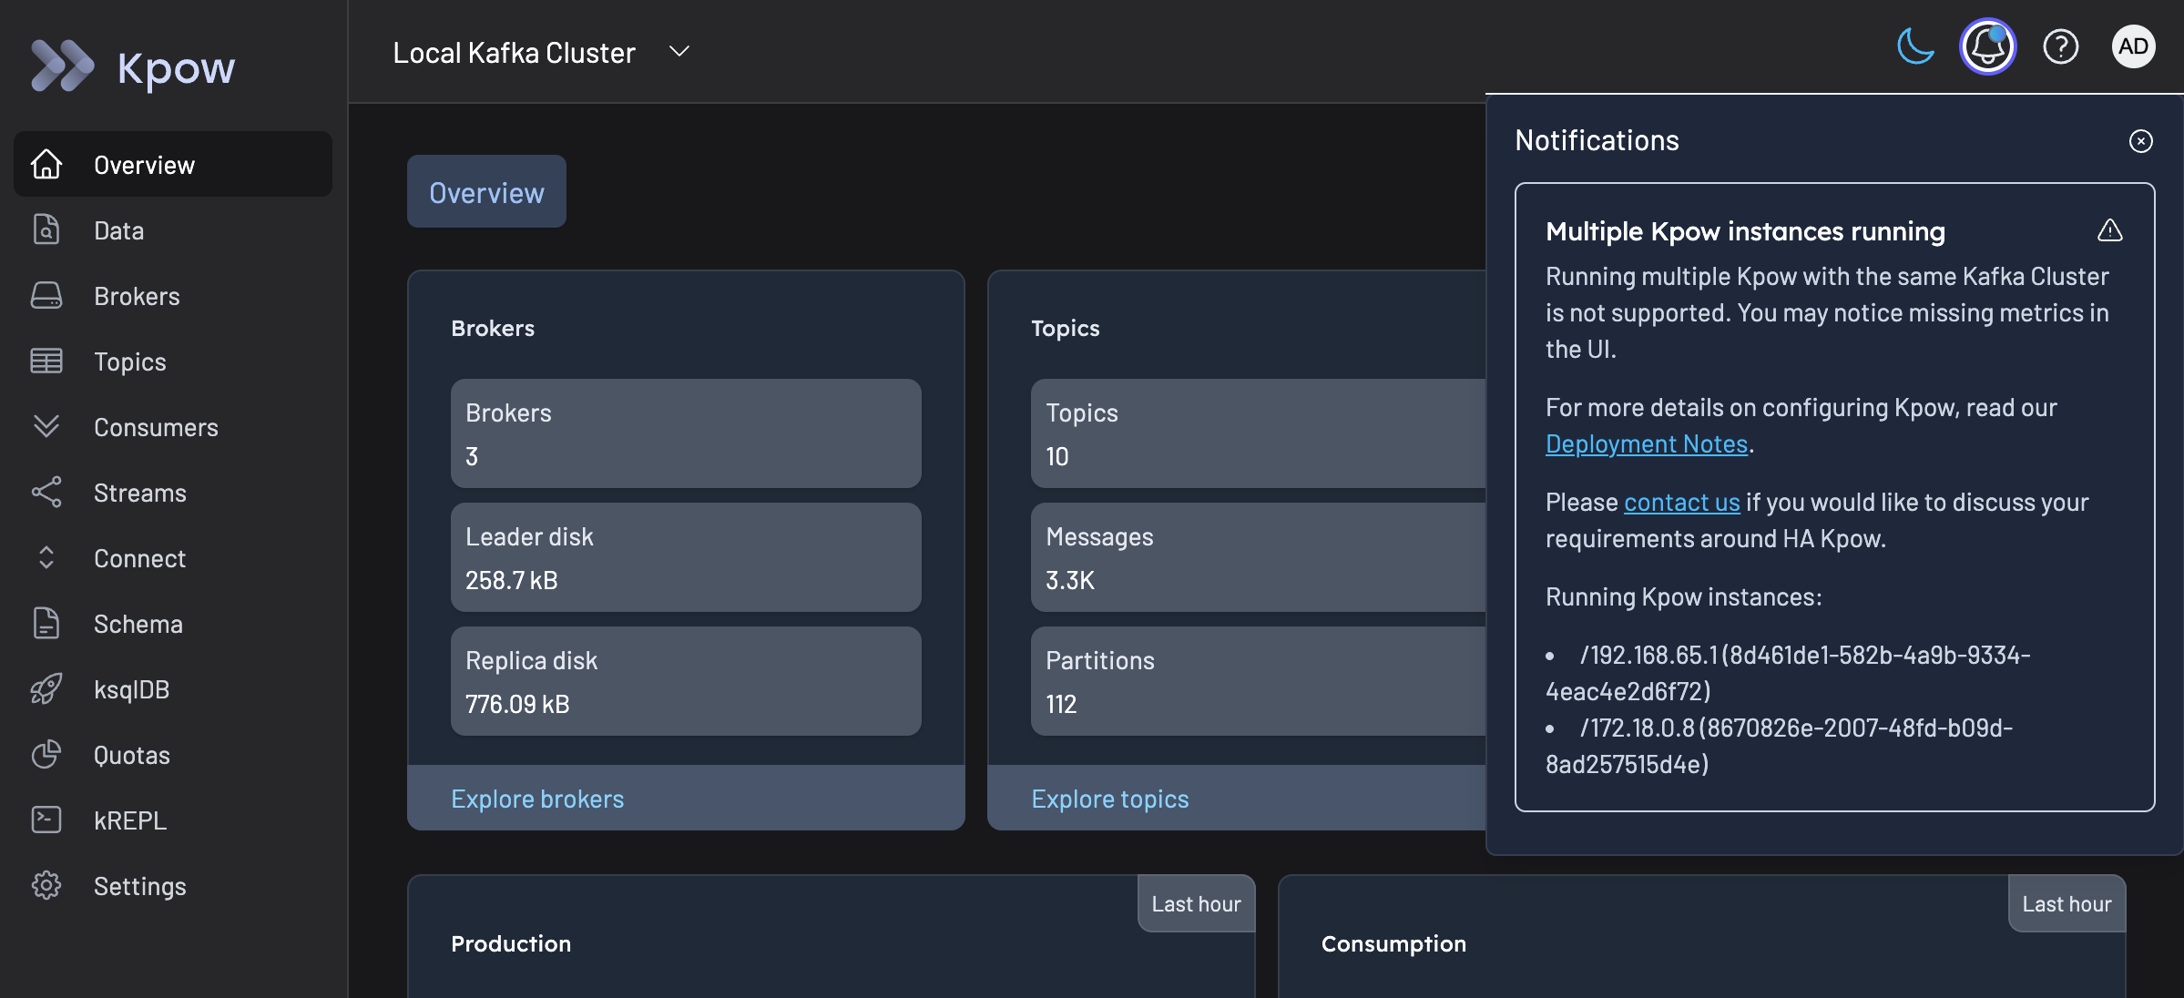Open the Data page from the sidebar
The image size is (2184, 998).
118,229
